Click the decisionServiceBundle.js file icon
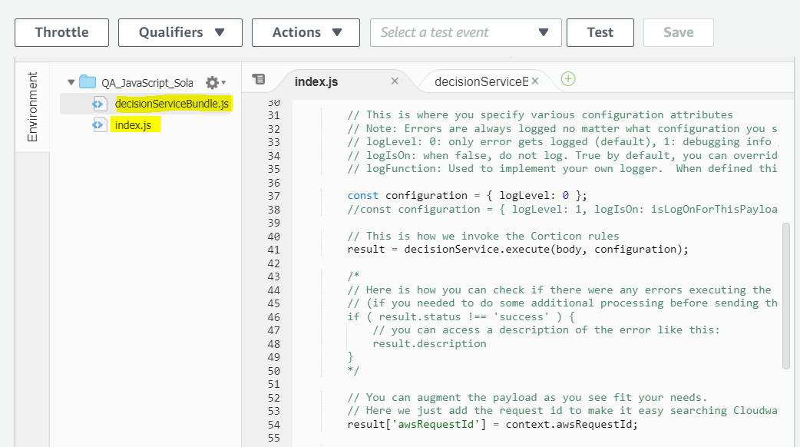 pyautogui.click(x=99, y=104)
